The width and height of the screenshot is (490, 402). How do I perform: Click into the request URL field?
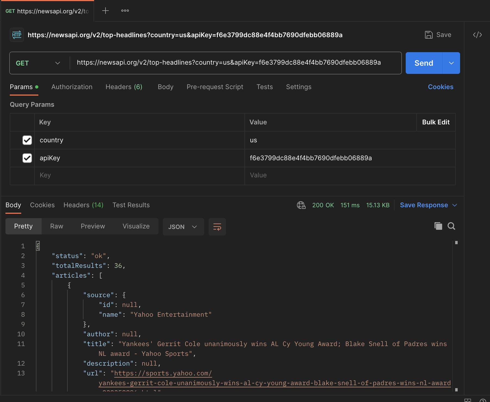(228, 63)
